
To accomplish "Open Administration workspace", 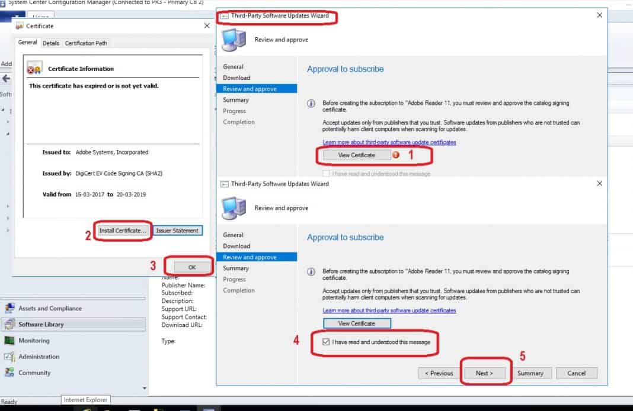I will coord(73,357).
